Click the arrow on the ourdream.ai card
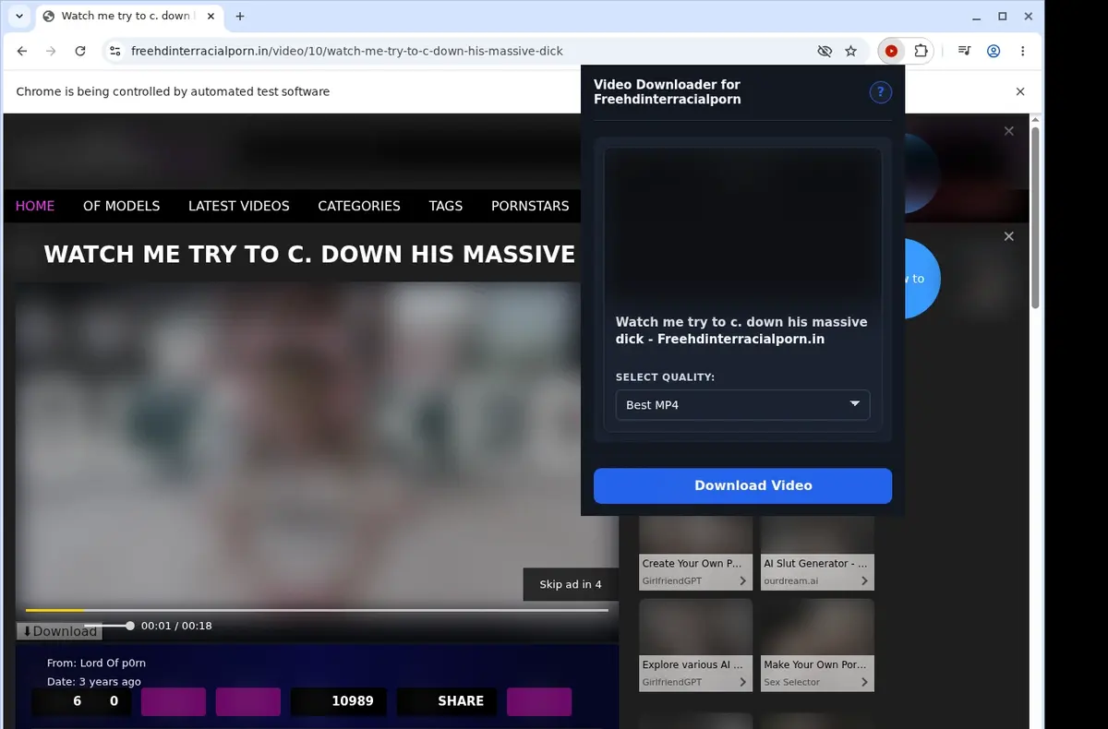This screenshot has width=1108, height=729. point(864,581)
